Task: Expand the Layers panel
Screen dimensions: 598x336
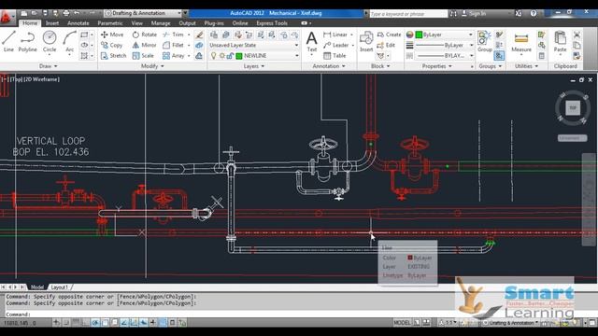Action: [253, 66]
